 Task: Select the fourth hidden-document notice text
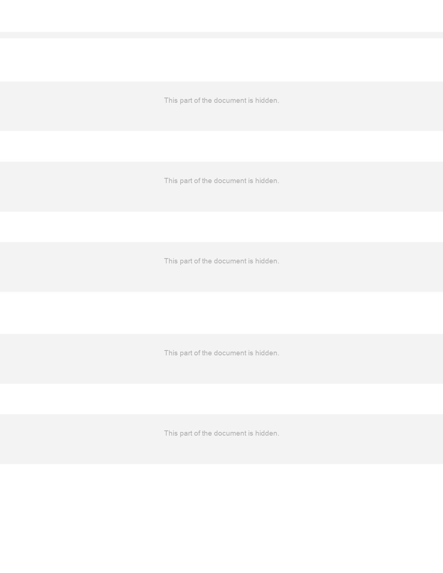(221, 353)
